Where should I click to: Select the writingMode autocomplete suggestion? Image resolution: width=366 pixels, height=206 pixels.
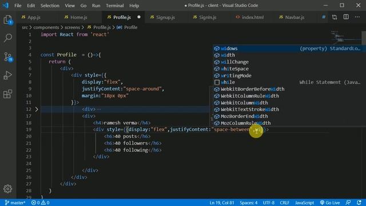point(289,76)
